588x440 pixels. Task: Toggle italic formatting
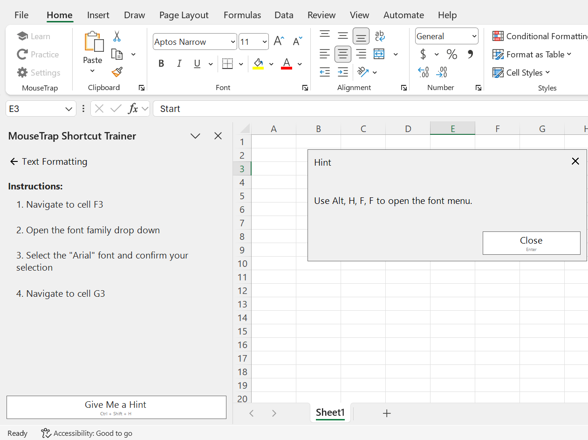click(x=179, y=63)
